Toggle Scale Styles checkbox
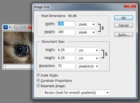The image size is (140, 103). point(38,75)
